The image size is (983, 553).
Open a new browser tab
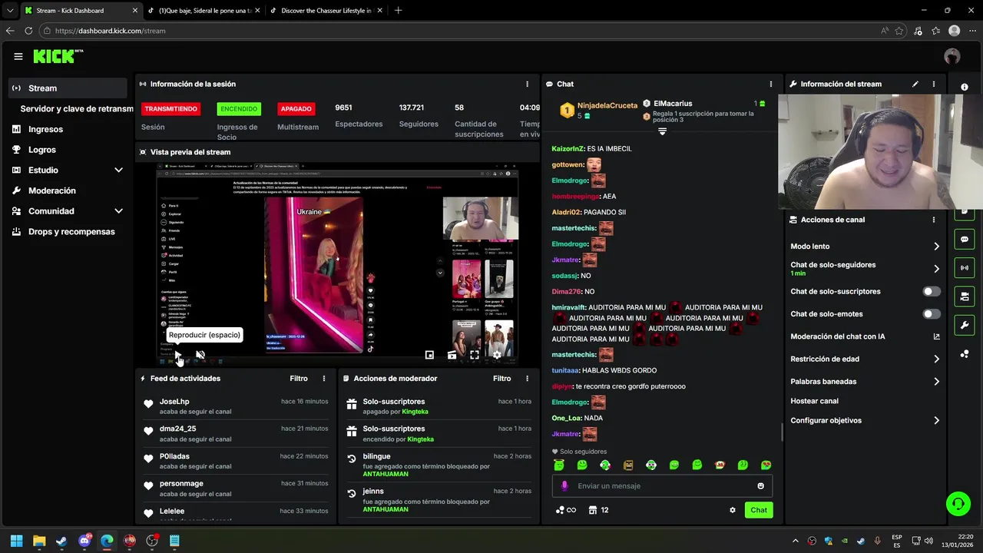click(398, 11)
